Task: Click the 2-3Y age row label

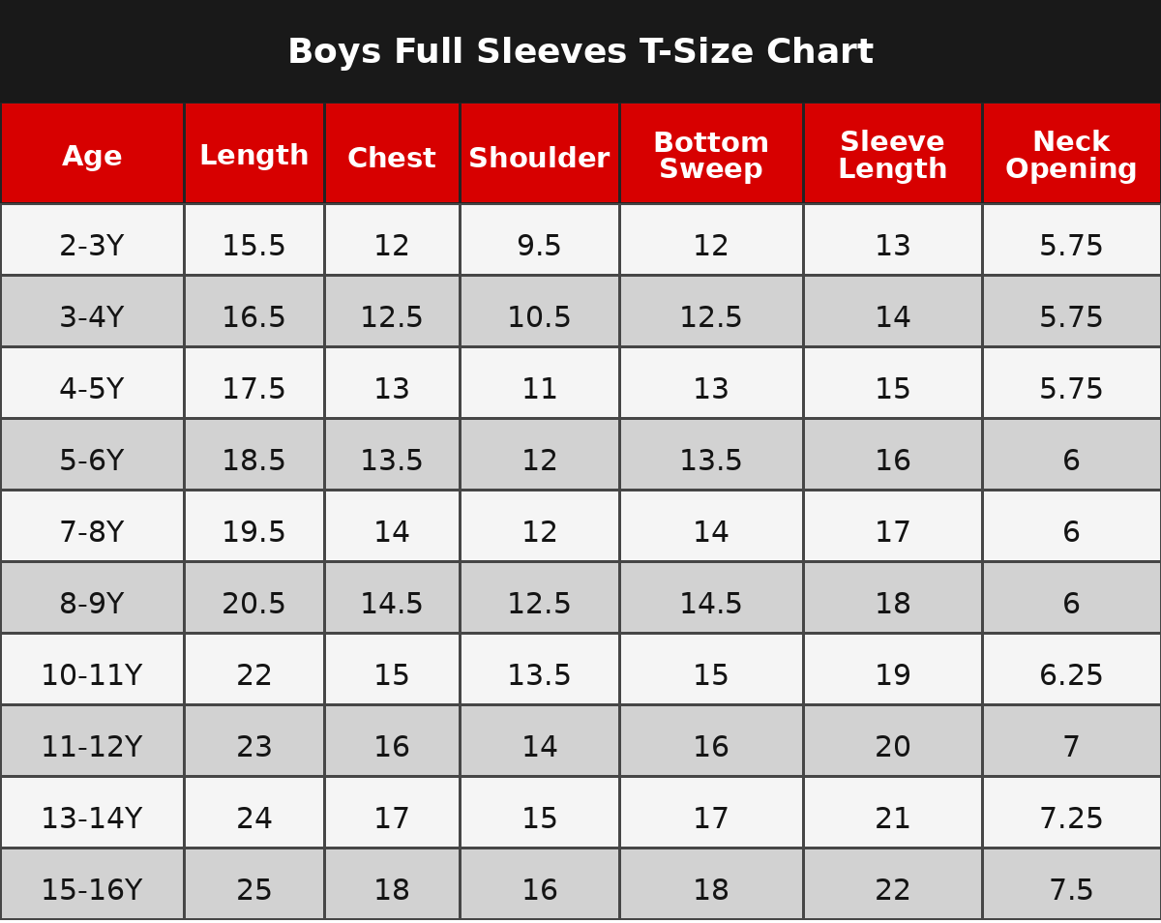Action: click(x=92, y=247)
